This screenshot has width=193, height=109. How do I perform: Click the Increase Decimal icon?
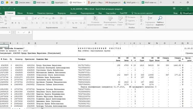tap(81, 23)
